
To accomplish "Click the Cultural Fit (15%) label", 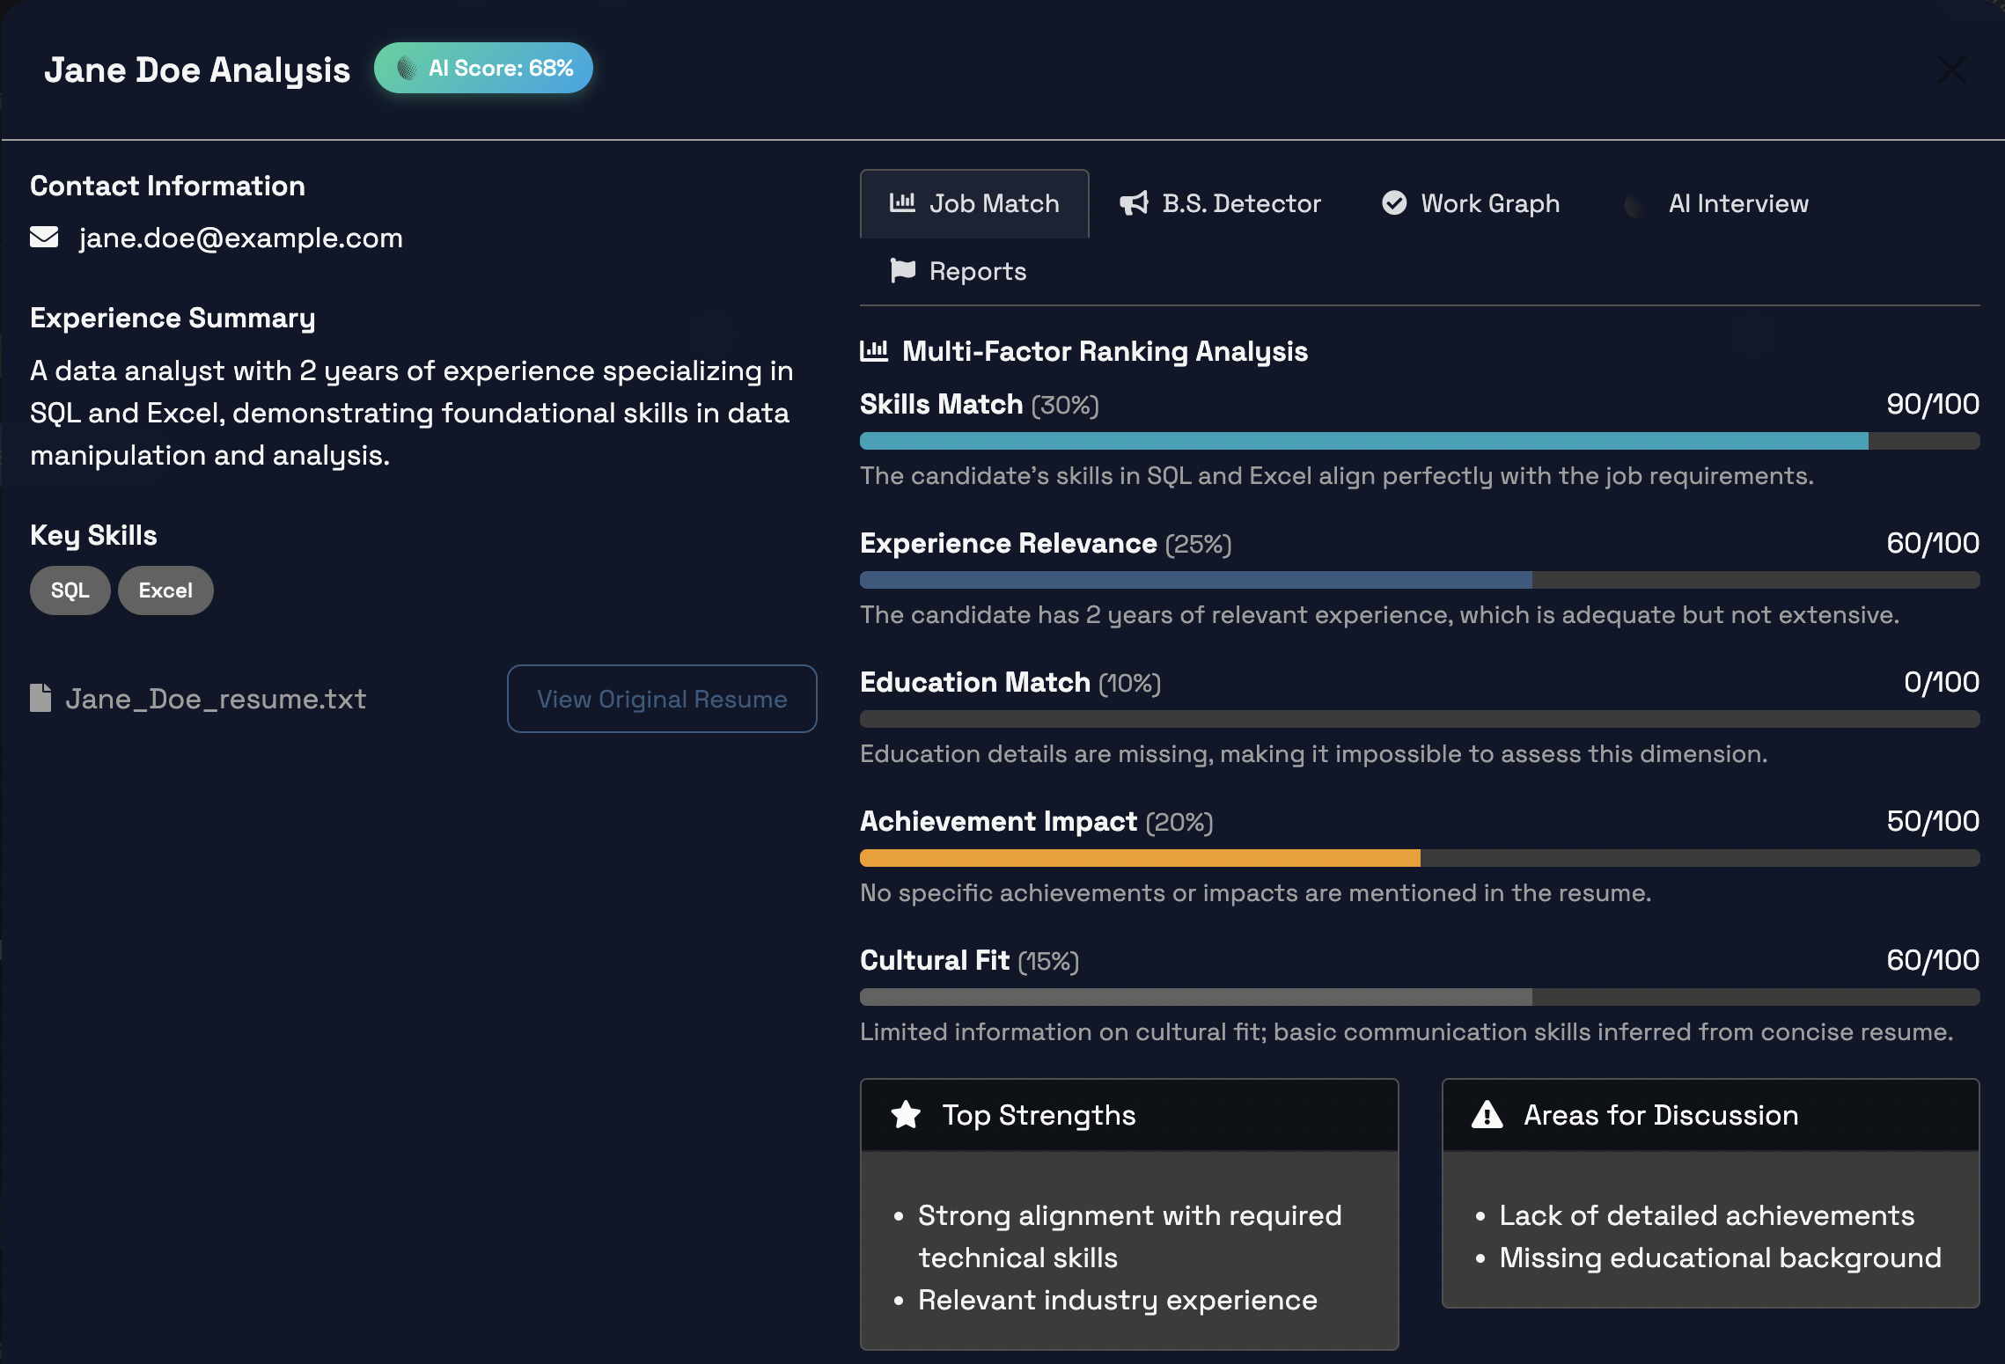I will (970, 961).
